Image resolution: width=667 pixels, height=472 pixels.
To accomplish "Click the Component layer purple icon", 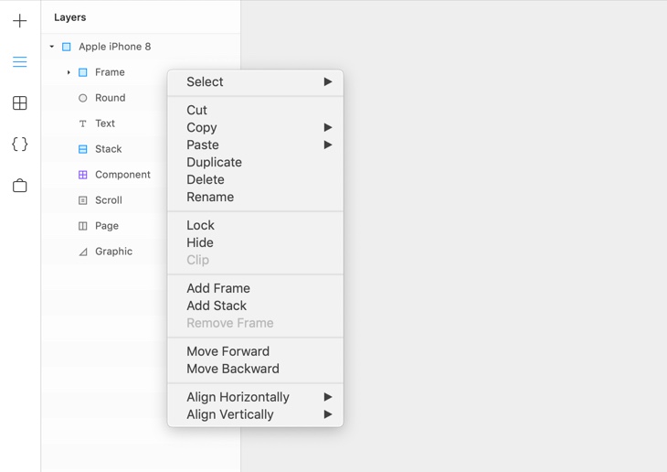I will (82, 175).
